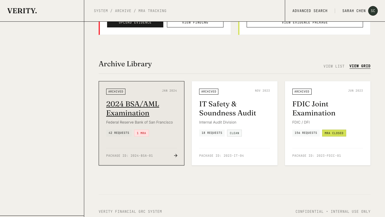Click the 1 MRA tag
The height and width of the screenshot is (217, 385).
pyautogui.click(x=141, y=133)
